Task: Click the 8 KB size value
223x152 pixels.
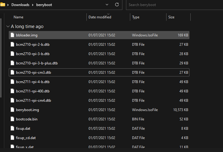Action: [x=185, y=129]
